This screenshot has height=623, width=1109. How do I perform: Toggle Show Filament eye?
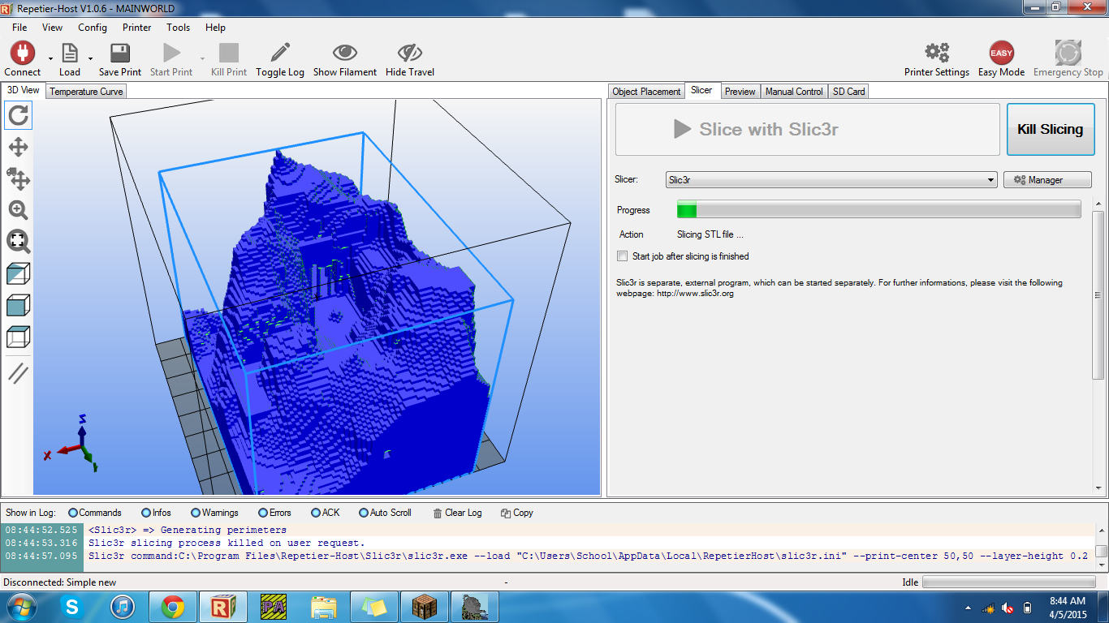click(345, 53)
